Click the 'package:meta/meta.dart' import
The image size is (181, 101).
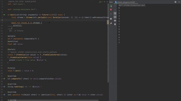[25, 9]
